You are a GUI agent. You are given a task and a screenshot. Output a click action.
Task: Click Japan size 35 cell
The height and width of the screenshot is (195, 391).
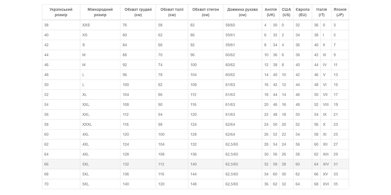click(x=340, y=184)
